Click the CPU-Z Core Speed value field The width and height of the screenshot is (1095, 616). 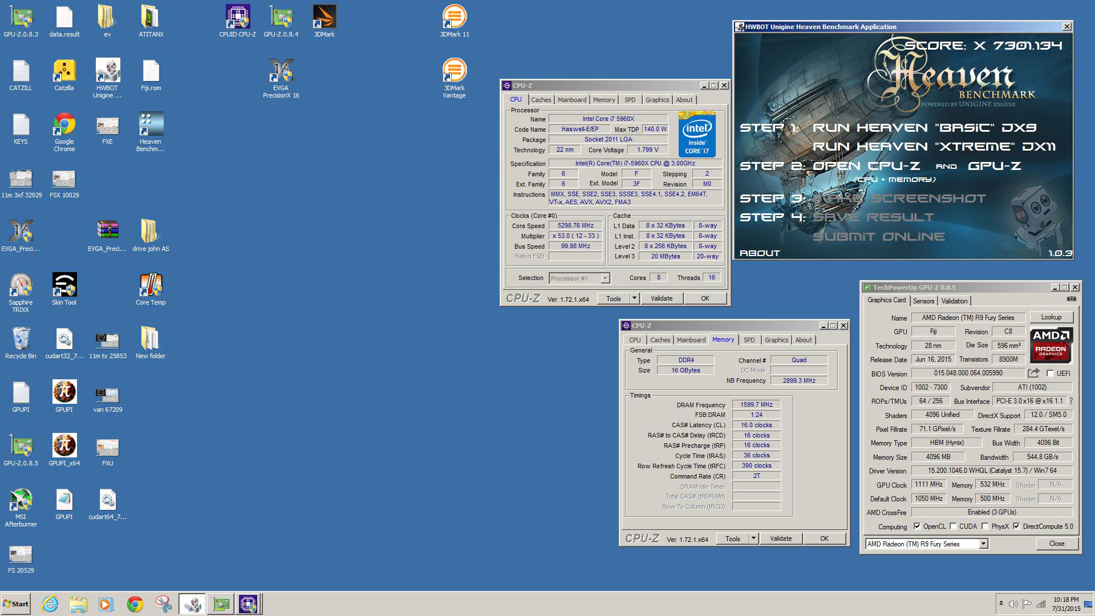(575, 225)
